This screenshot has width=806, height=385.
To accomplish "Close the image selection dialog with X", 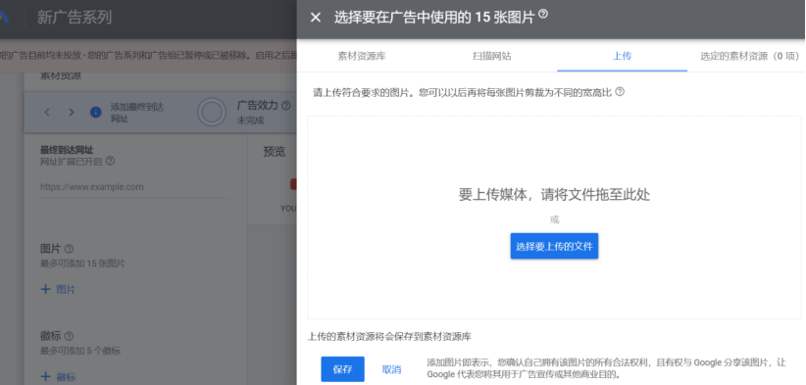I will tap(316, 18).
